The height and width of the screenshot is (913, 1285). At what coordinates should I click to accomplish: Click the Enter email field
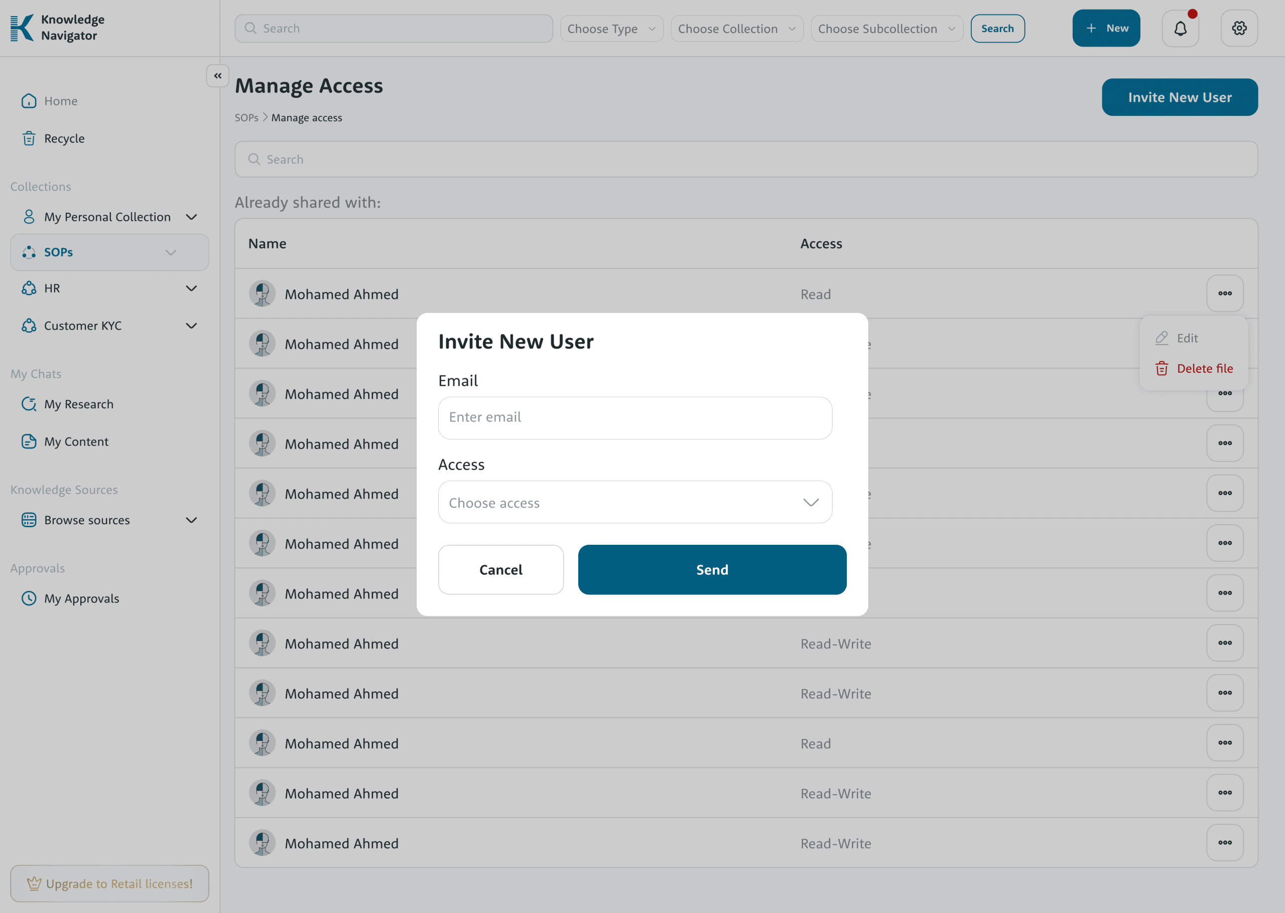tap(634, 418)
